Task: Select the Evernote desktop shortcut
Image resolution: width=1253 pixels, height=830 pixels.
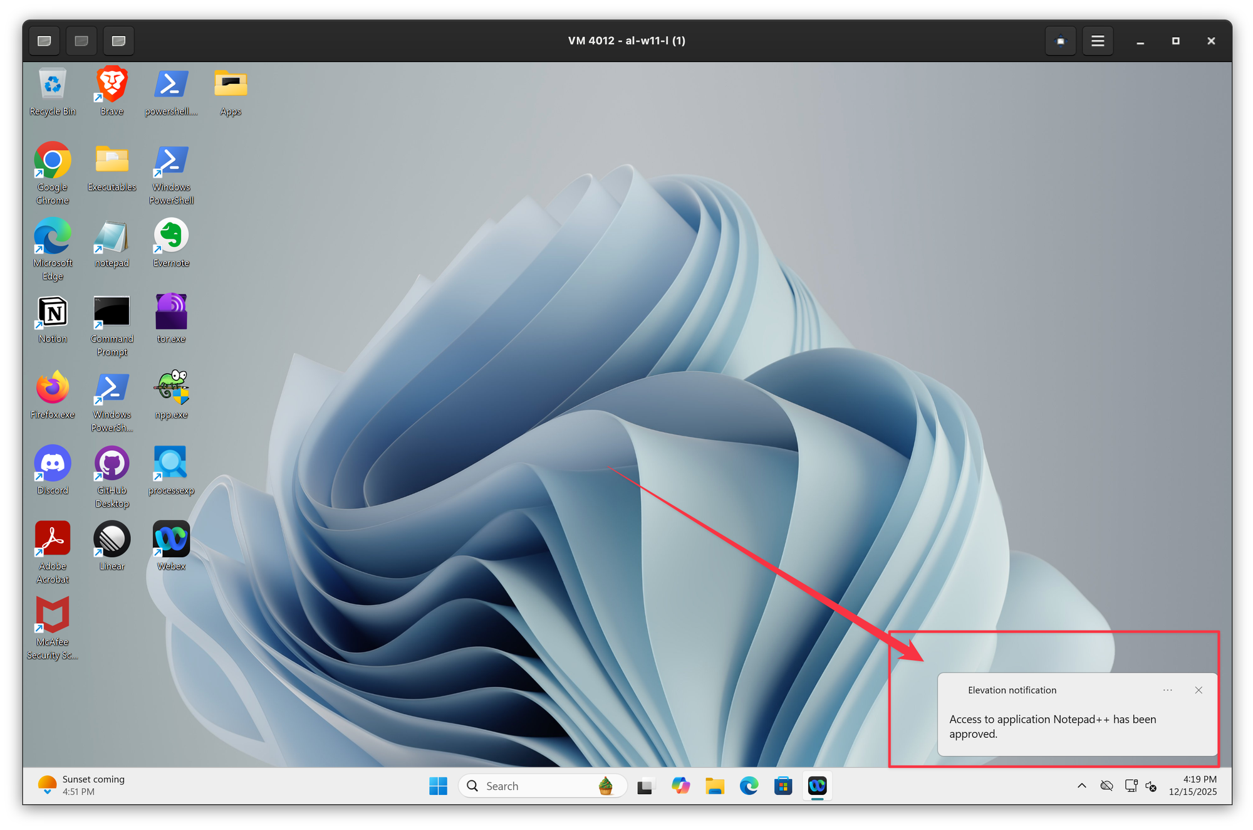Action: point(171,236)
